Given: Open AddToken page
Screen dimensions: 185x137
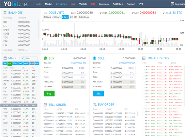Looking at the screenshot, I should pos(118,4).
